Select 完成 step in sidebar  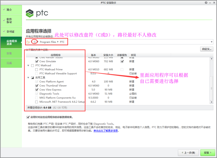point(11,63)
